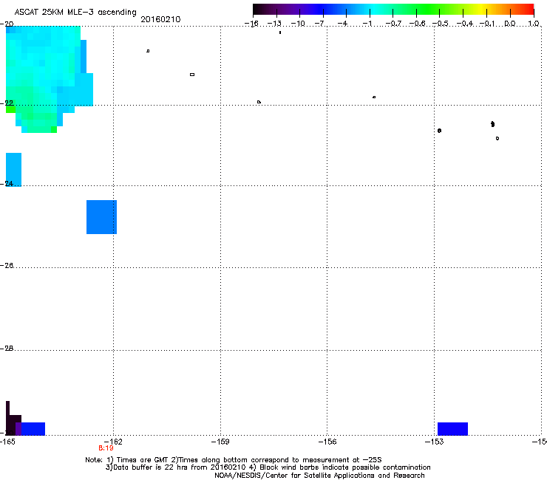Click the -28 latitude axis label
This screenshot has width=547, height=480.
[7, 349]
